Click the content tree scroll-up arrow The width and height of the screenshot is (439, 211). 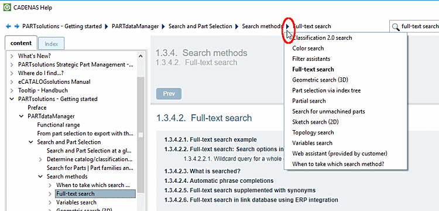[140, 56]
